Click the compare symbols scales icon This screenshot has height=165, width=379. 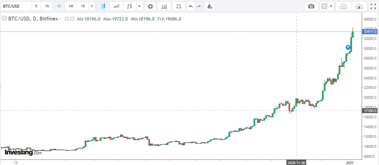(179, 6)
